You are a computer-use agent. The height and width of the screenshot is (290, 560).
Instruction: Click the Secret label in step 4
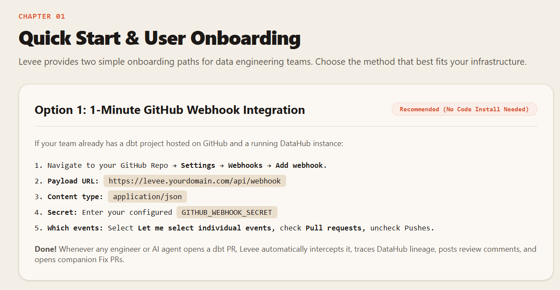tap(62, 212)
